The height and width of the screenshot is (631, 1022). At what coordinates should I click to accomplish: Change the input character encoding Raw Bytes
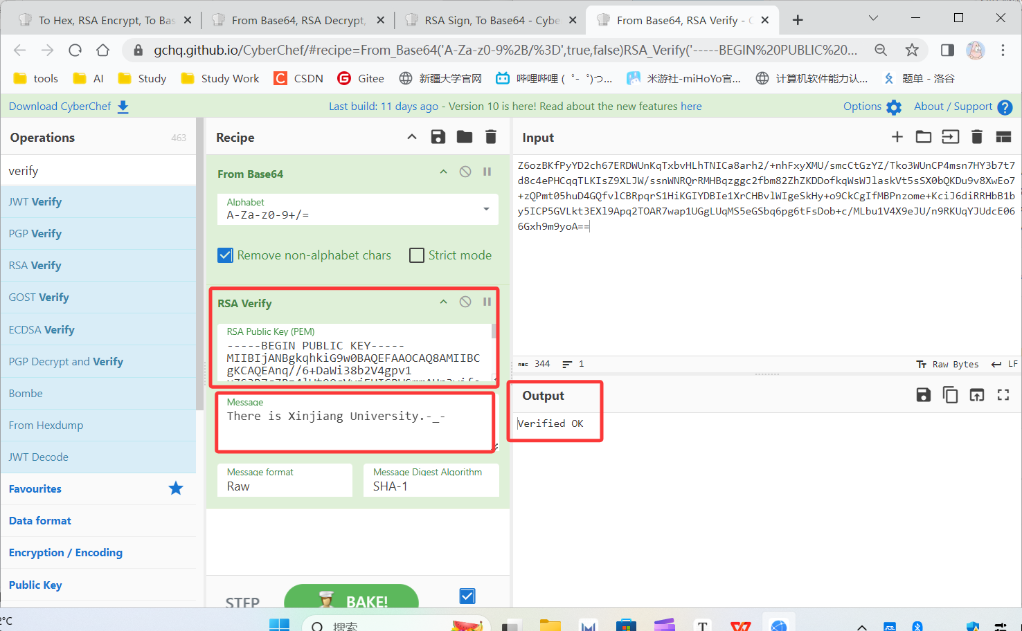pos(948,364)
